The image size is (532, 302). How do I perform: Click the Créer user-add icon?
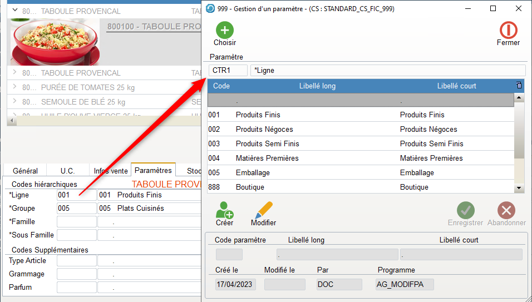tap(224, 210)
